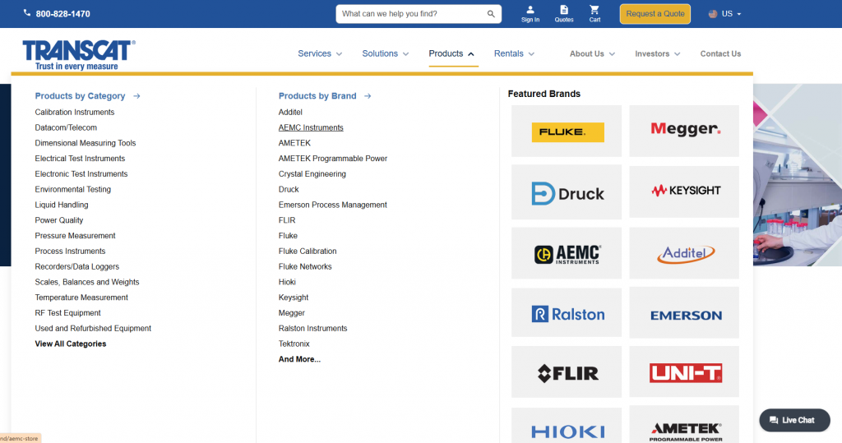The image size is (842, 443).
Task: Open Sign In account icon
Action: [530, 14]
